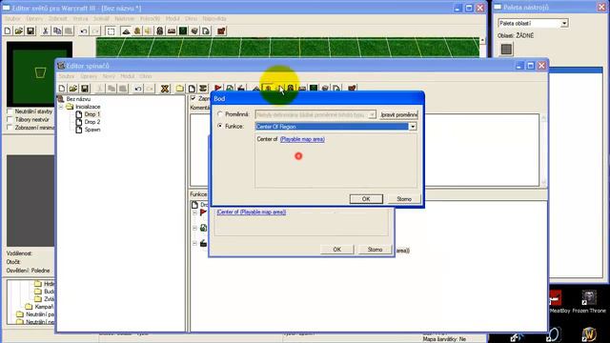The image size is (610, 343).
Task: Collapse the Inicializace folder in trigger tree
Action: click(x=61, y=107)
